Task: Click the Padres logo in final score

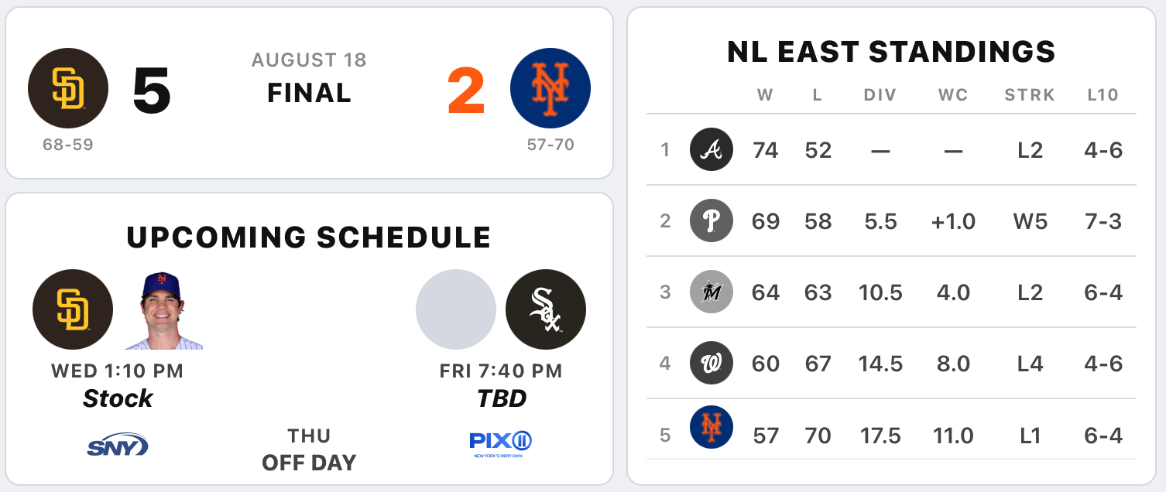Action: (x=68, y=88)
